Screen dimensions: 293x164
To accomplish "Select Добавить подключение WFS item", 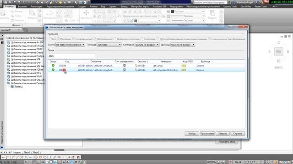I will pos(26,73).
